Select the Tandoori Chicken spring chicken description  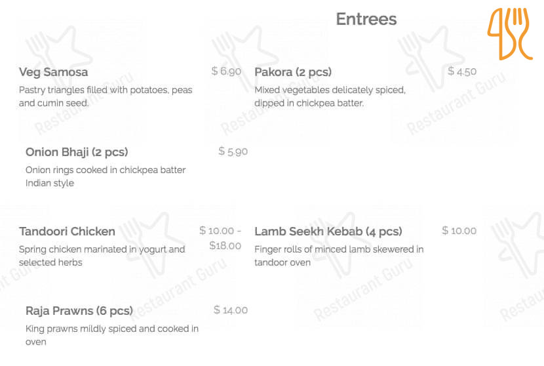click(x=102, y=256)
